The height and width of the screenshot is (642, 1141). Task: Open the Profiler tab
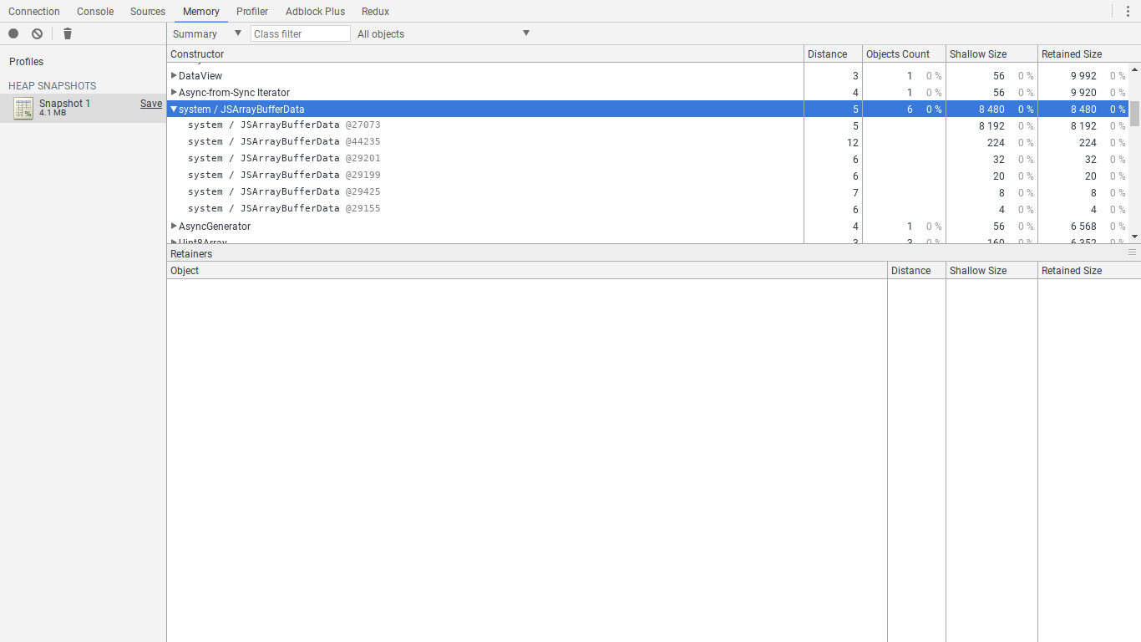[252, 12]
